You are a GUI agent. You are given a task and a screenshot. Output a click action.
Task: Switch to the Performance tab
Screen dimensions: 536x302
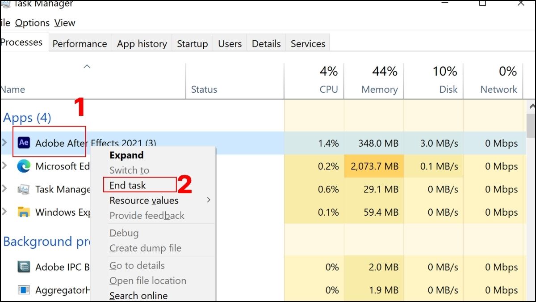pos(80,44)
